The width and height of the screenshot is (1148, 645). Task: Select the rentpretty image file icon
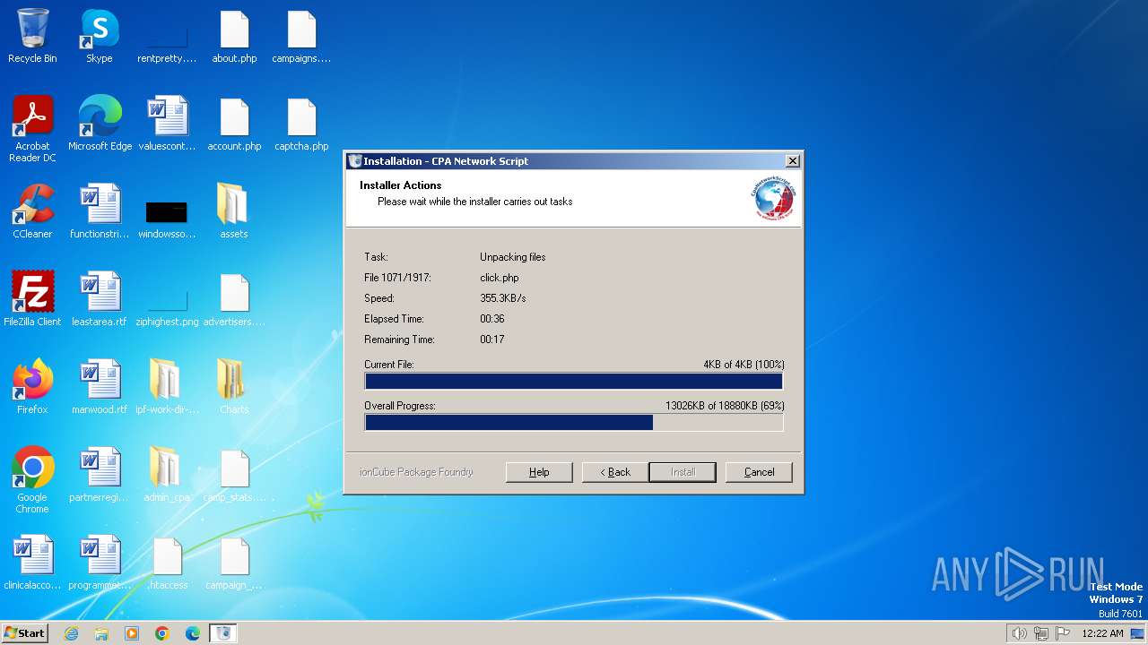tap(167, 36)
